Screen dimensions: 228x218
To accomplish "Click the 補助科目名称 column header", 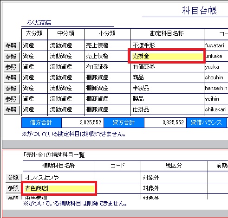I will point(59,166).
